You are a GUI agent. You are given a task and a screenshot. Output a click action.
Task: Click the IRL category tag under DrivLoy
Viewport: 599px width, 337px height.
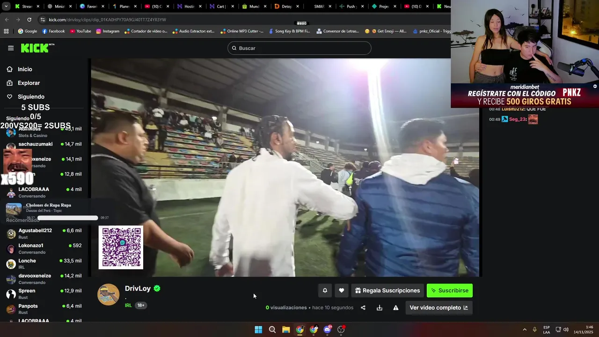(128, 305)
